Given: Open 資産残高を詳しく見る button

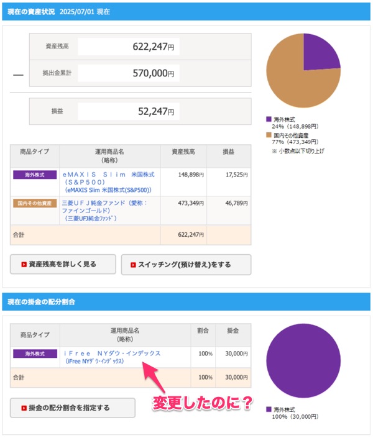Looking at the screenshot, I should [63, 264].
